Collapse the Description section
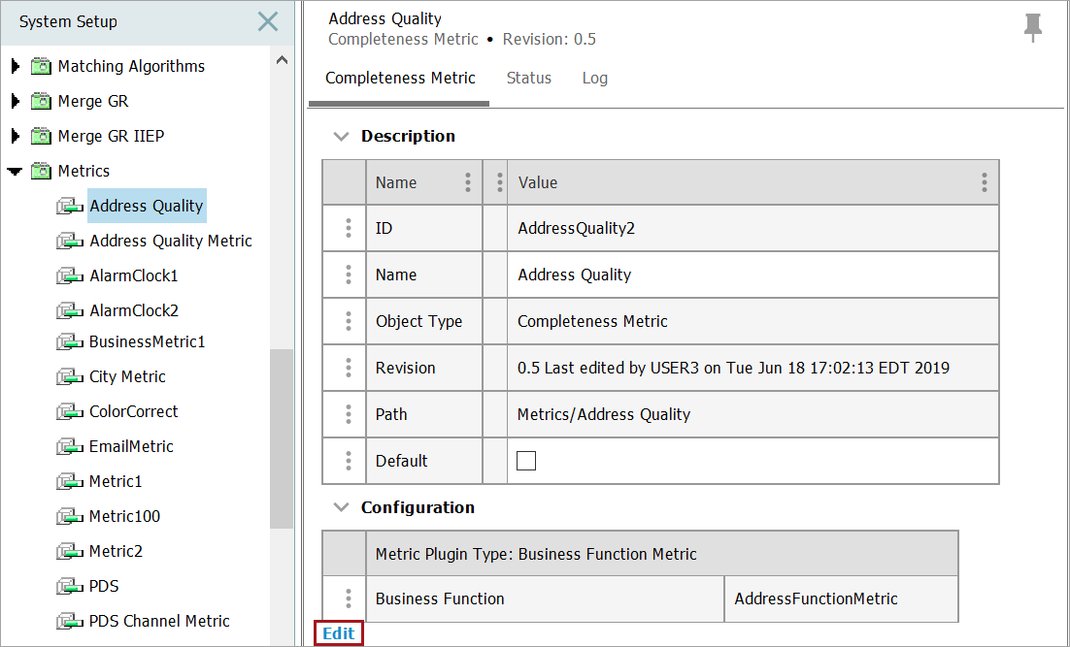The image size is (1070, 647). (341, 137)
